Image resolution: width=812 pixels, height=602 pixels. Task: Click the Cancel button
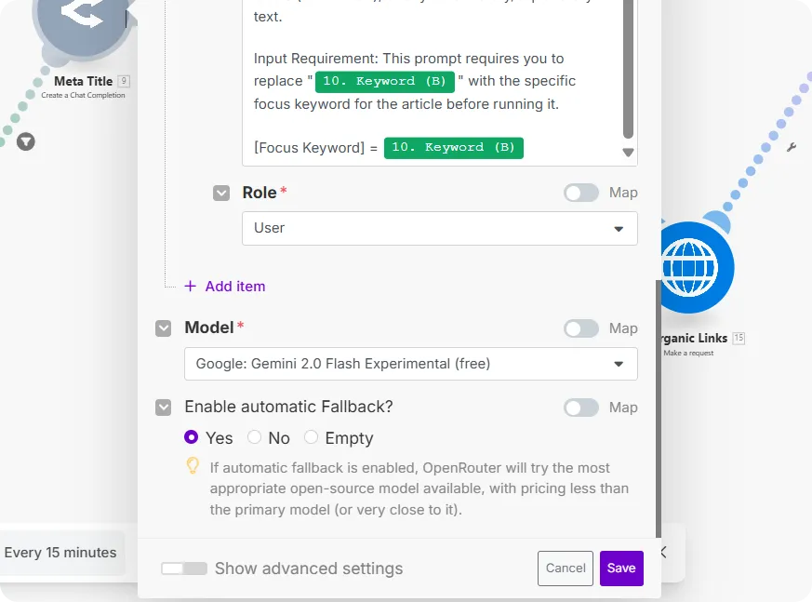pos(566,569)
